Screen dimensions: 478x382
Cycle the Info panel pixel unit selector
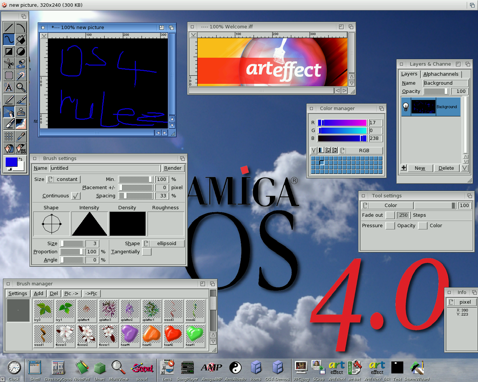[462, 302]
